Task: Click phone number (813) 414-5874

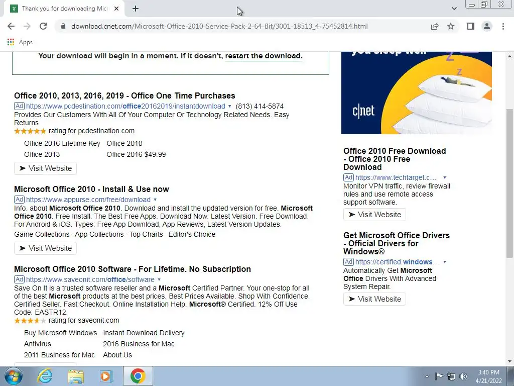Action: pyautogui.click(x=260, y=106)
